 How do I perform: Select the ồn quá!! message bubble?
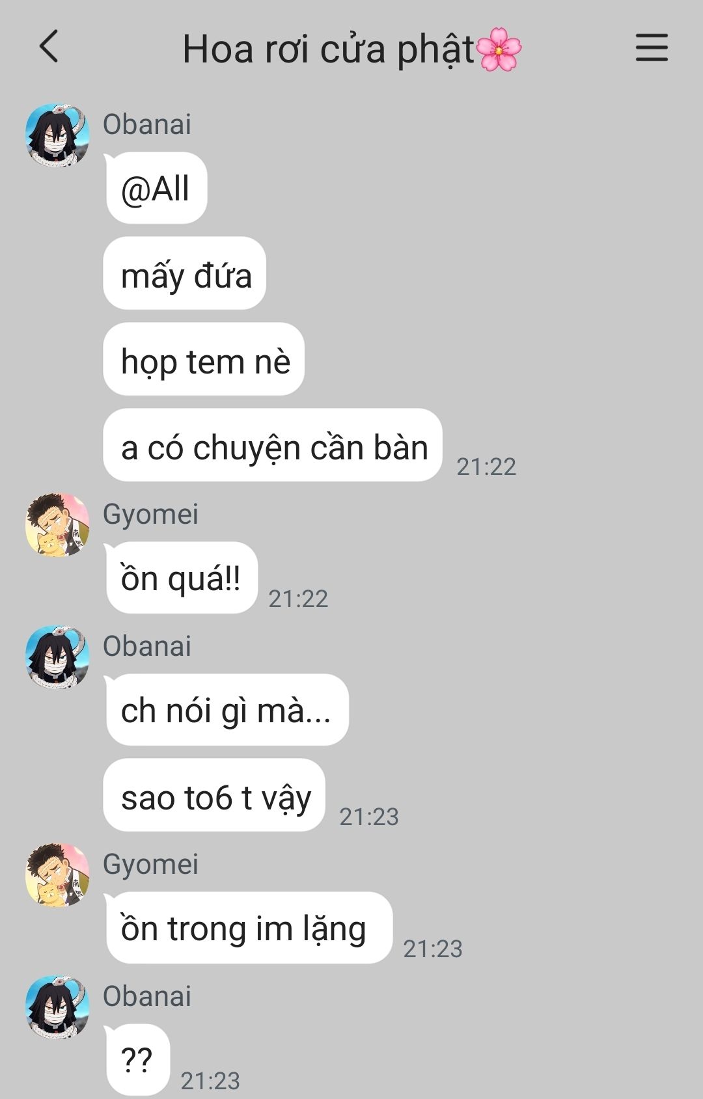182,578
